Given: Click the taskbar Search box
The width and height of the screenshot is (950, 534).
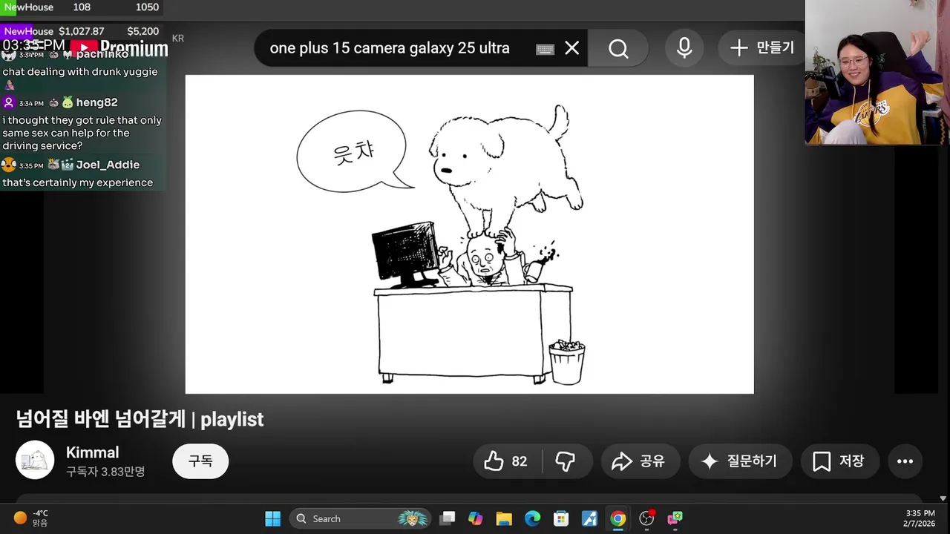Looking at the screenshot, I should [x=360, y=518].
